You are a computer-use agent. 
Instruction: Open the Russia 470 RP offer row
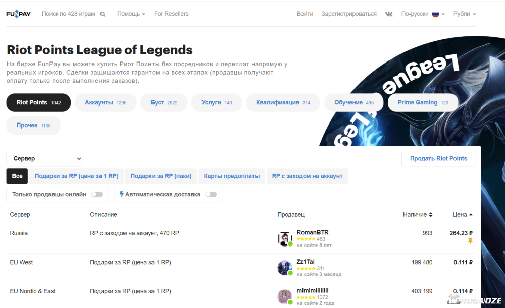(241, 239)
